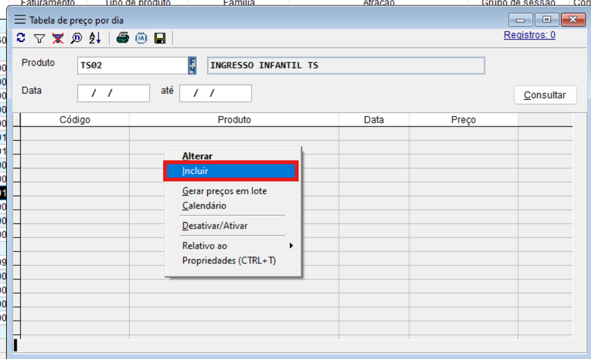This screenshot has width=591, height=359.
Task: Click the Consultar button
Action: 545,95
